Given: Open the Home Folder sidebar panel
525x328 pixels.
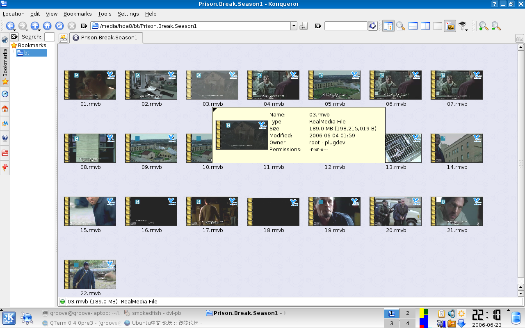Looking at the screenshot, I should [5, 109].
